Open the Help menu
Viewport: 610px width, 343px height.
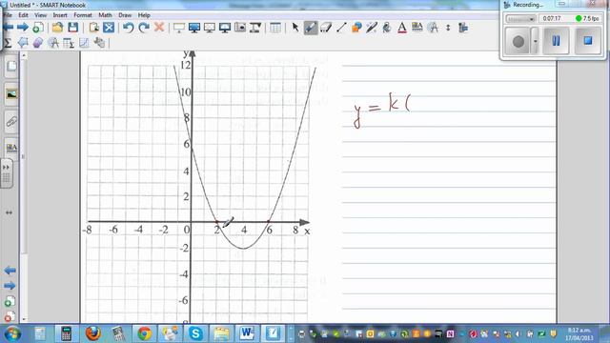click(144, 15)
